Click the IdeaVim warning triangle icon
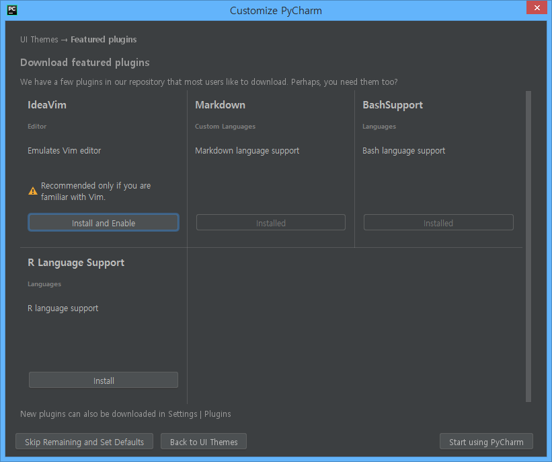 coord(33,191)
